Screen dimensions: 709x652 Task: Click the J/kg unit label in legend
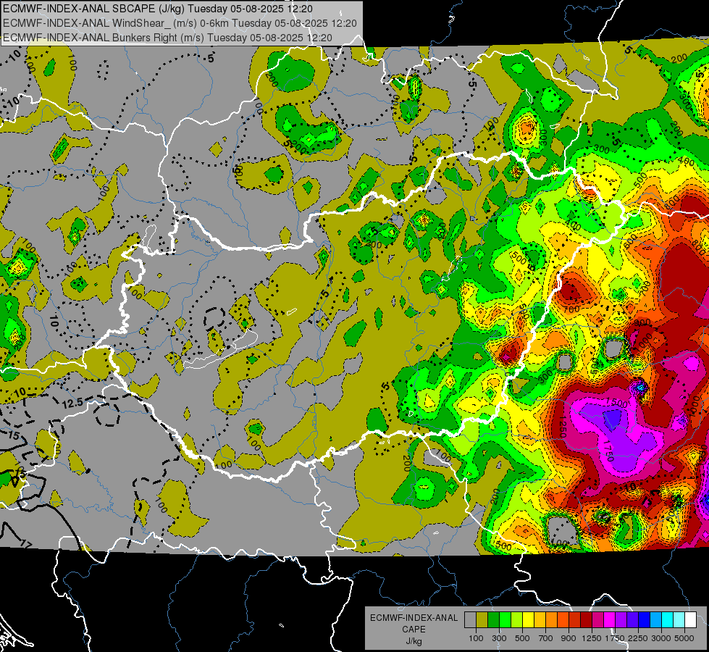[414, 641]
